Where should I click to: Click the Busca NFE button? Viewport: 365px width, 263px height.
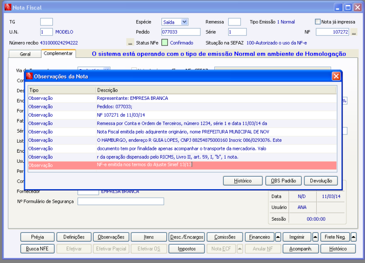(x=37, y=249)
